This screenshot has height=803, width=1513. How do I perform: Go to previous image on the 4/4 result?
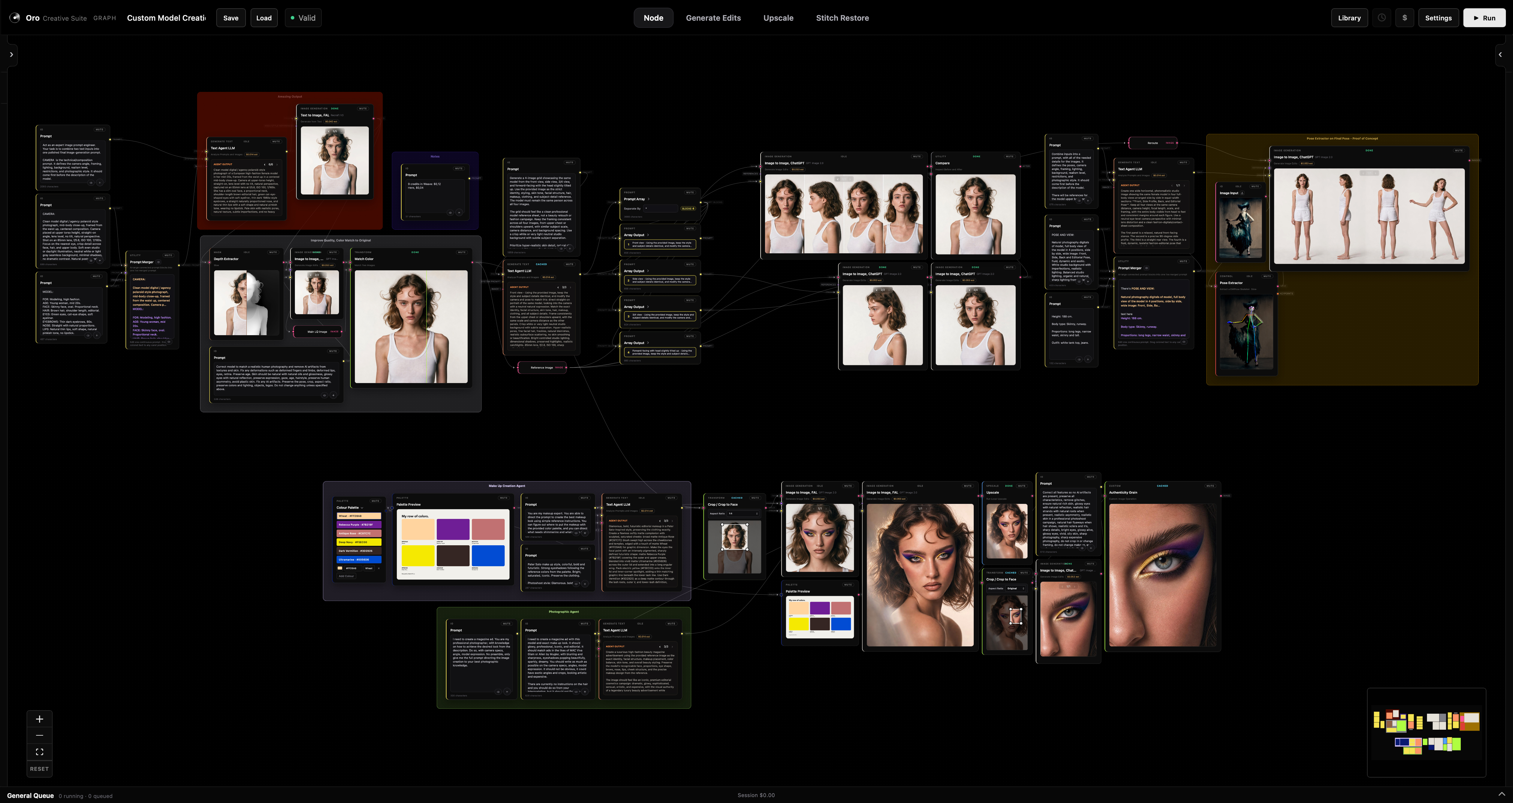point(970,290)
